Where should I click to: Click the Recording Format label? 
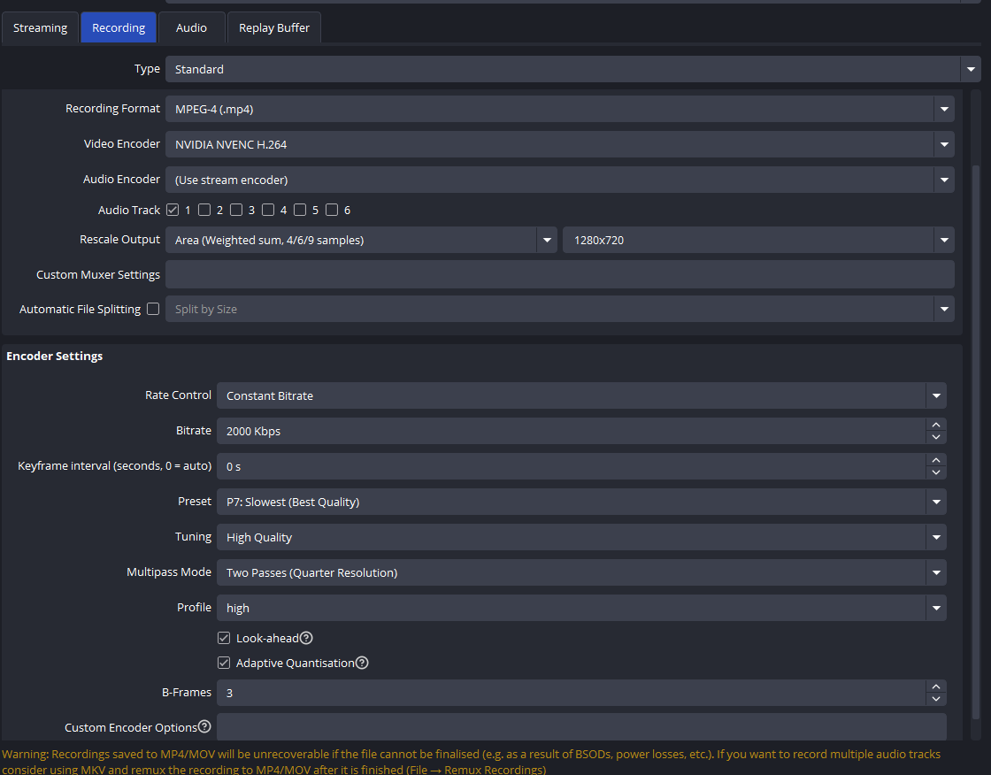click(112, 108)
